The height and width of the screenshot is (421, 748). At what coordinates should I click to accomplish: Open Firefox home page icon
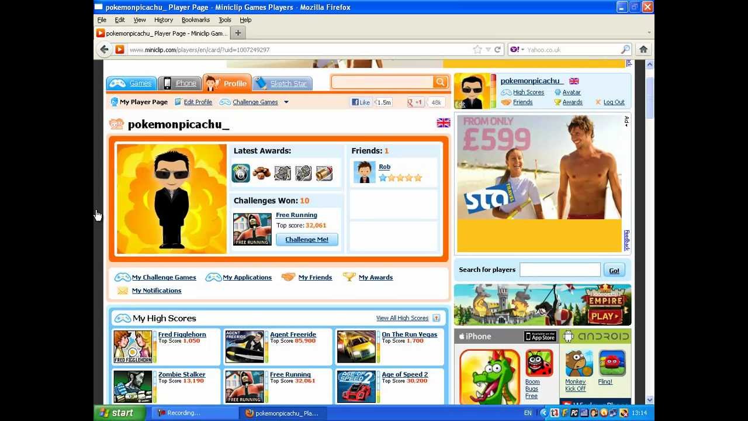click(643, 50)
